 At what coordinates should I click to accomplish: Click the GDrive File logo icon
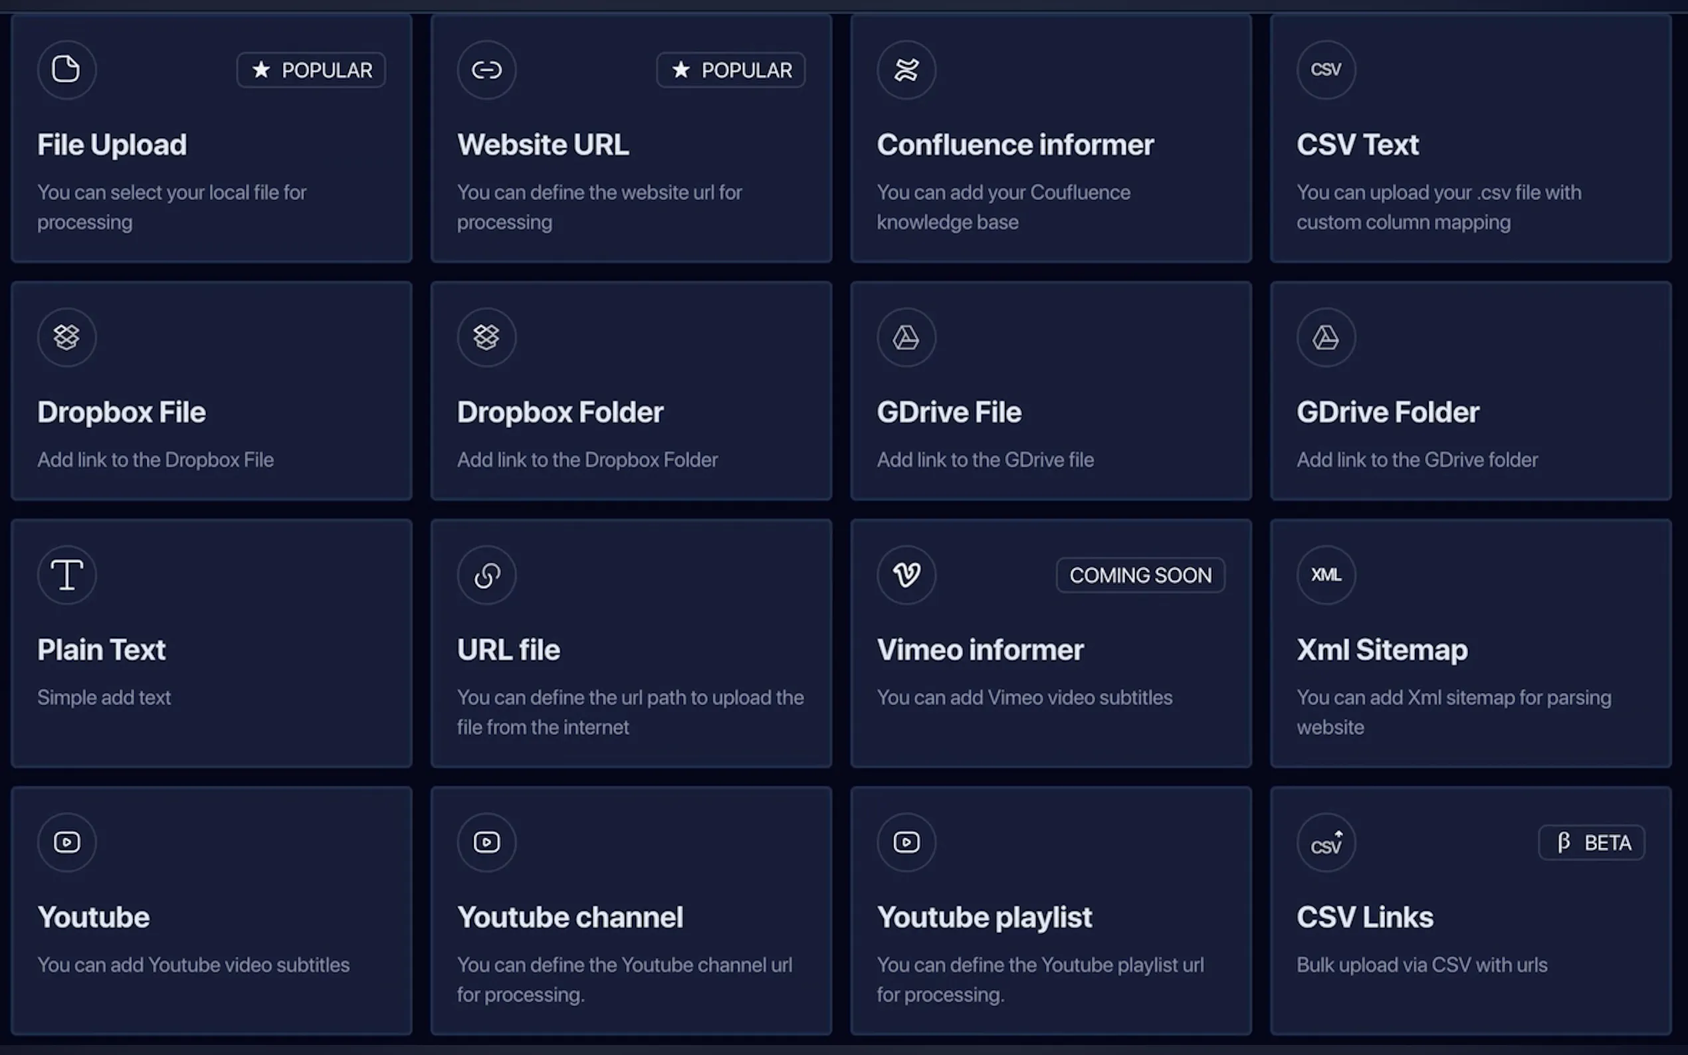pyautogui.click(x=906, y=337)
